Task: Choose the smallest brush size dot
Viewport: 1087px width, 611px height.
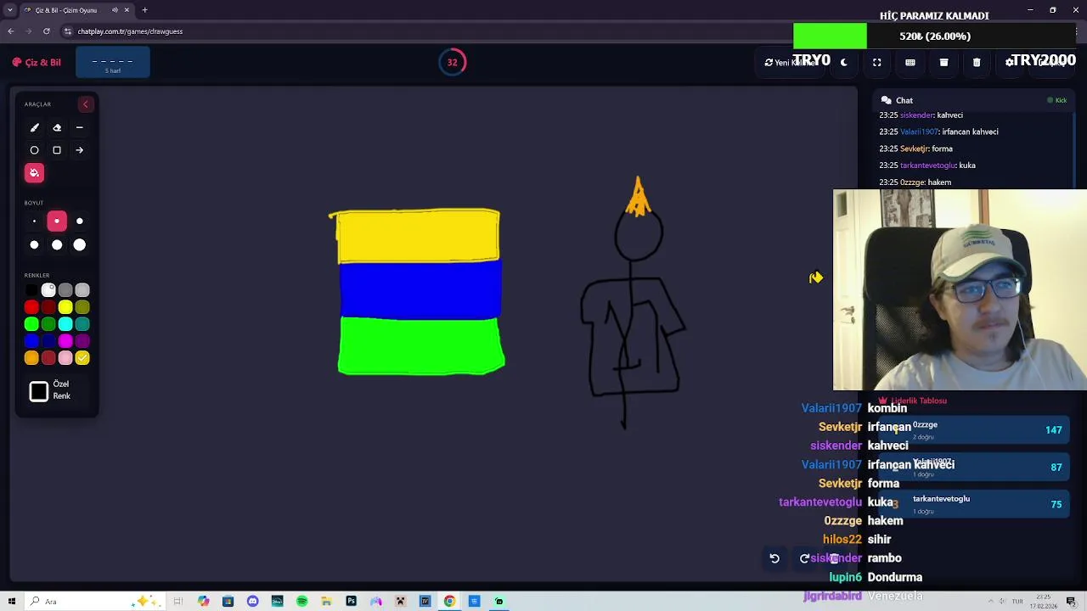Action: pos(34,221)
